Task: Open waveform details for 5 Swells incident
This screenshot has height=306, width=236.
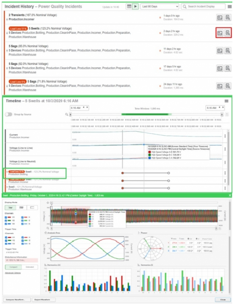Action: tap(228, 33)
